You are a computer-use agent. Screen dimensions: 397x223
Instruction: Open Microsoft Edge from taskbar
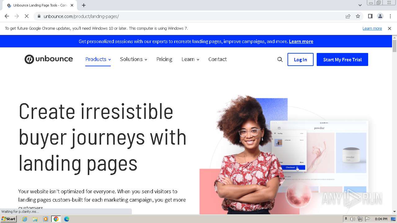(67, 219)
